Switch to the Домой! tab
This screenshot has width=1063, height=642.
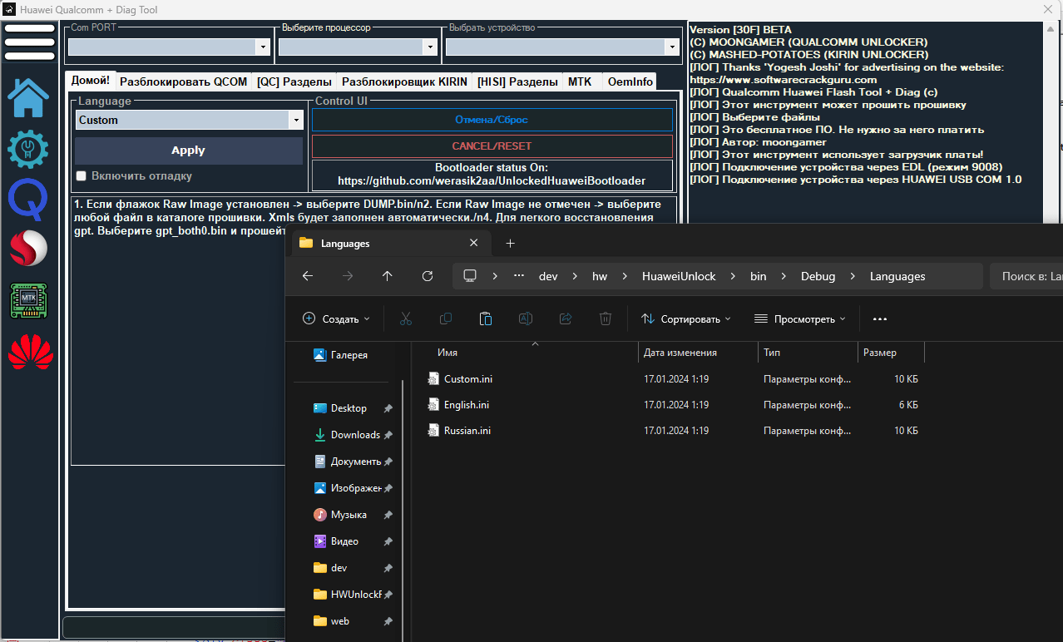click(x=91, y=81)
